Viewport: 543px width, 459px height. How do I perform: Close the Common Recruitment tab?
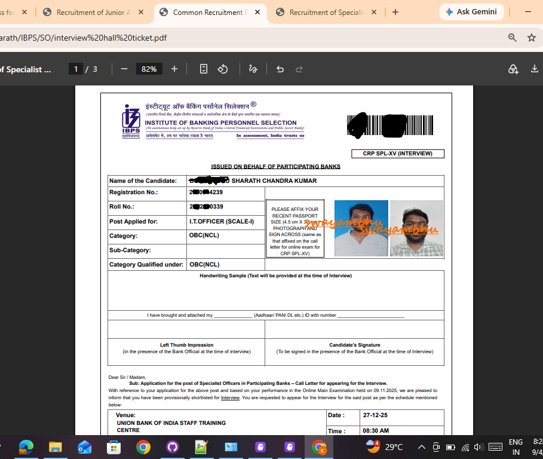(257, 12)
